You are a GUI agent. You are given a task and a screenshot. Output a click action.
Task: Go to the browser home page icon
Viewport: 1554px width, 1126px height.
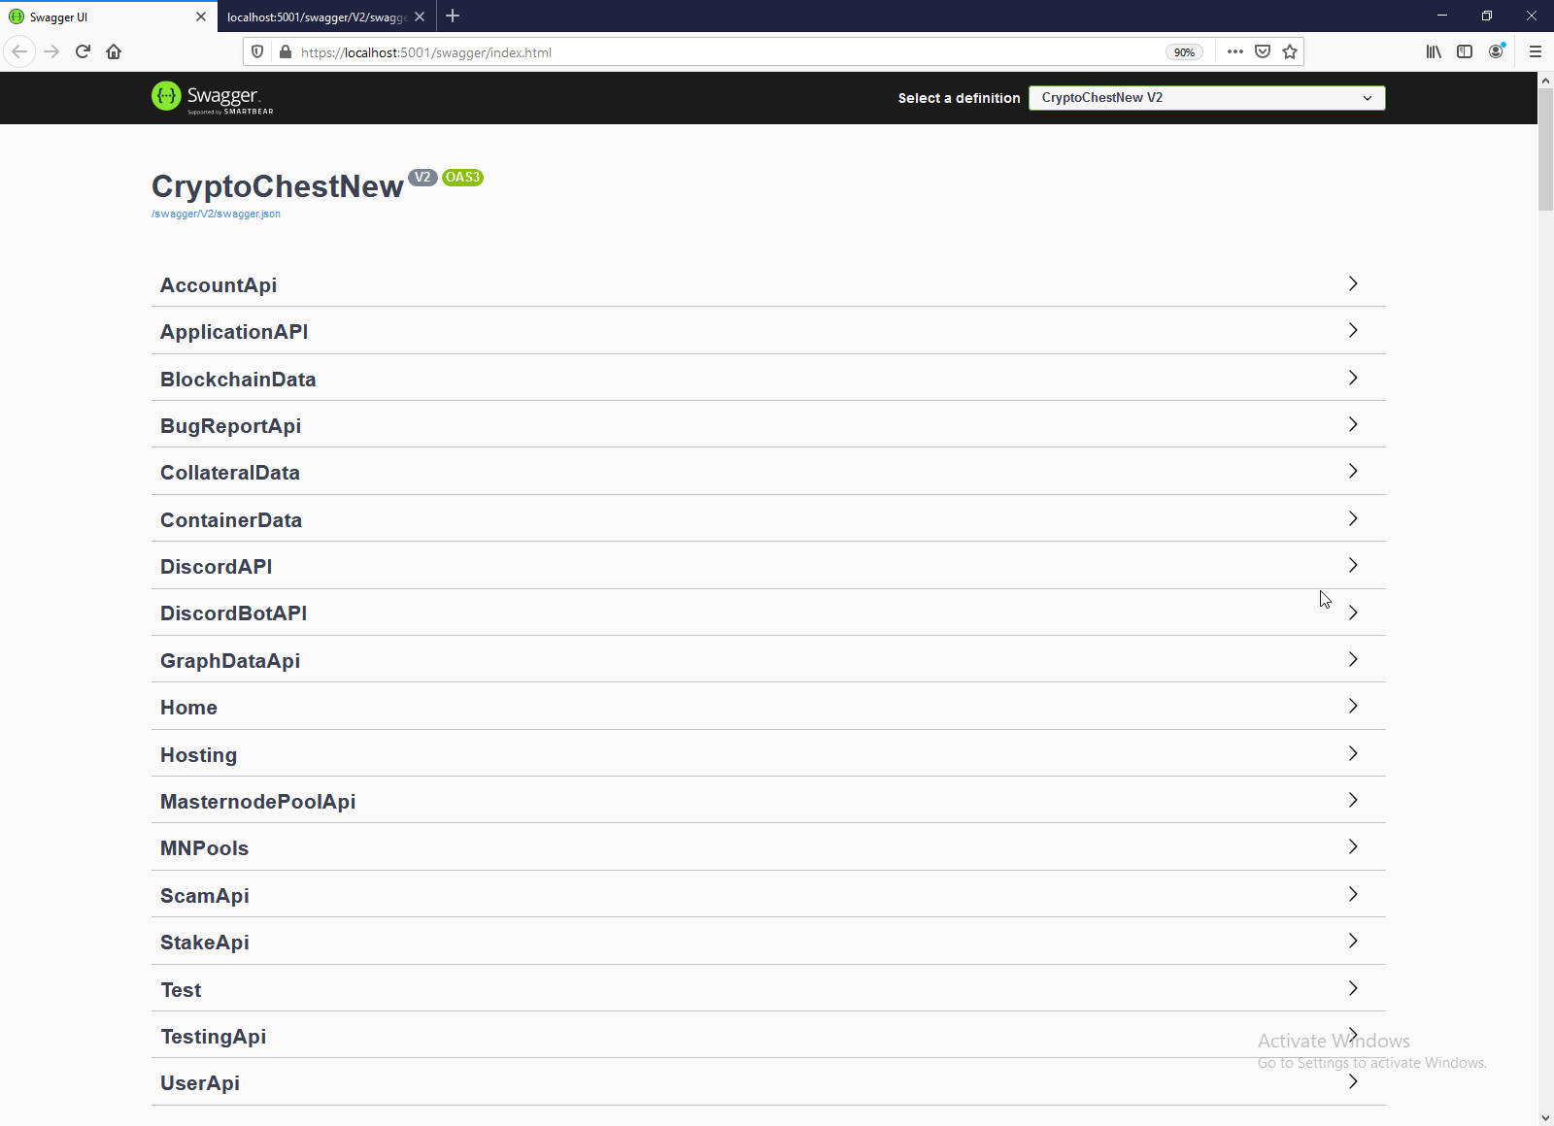point(114,51)
